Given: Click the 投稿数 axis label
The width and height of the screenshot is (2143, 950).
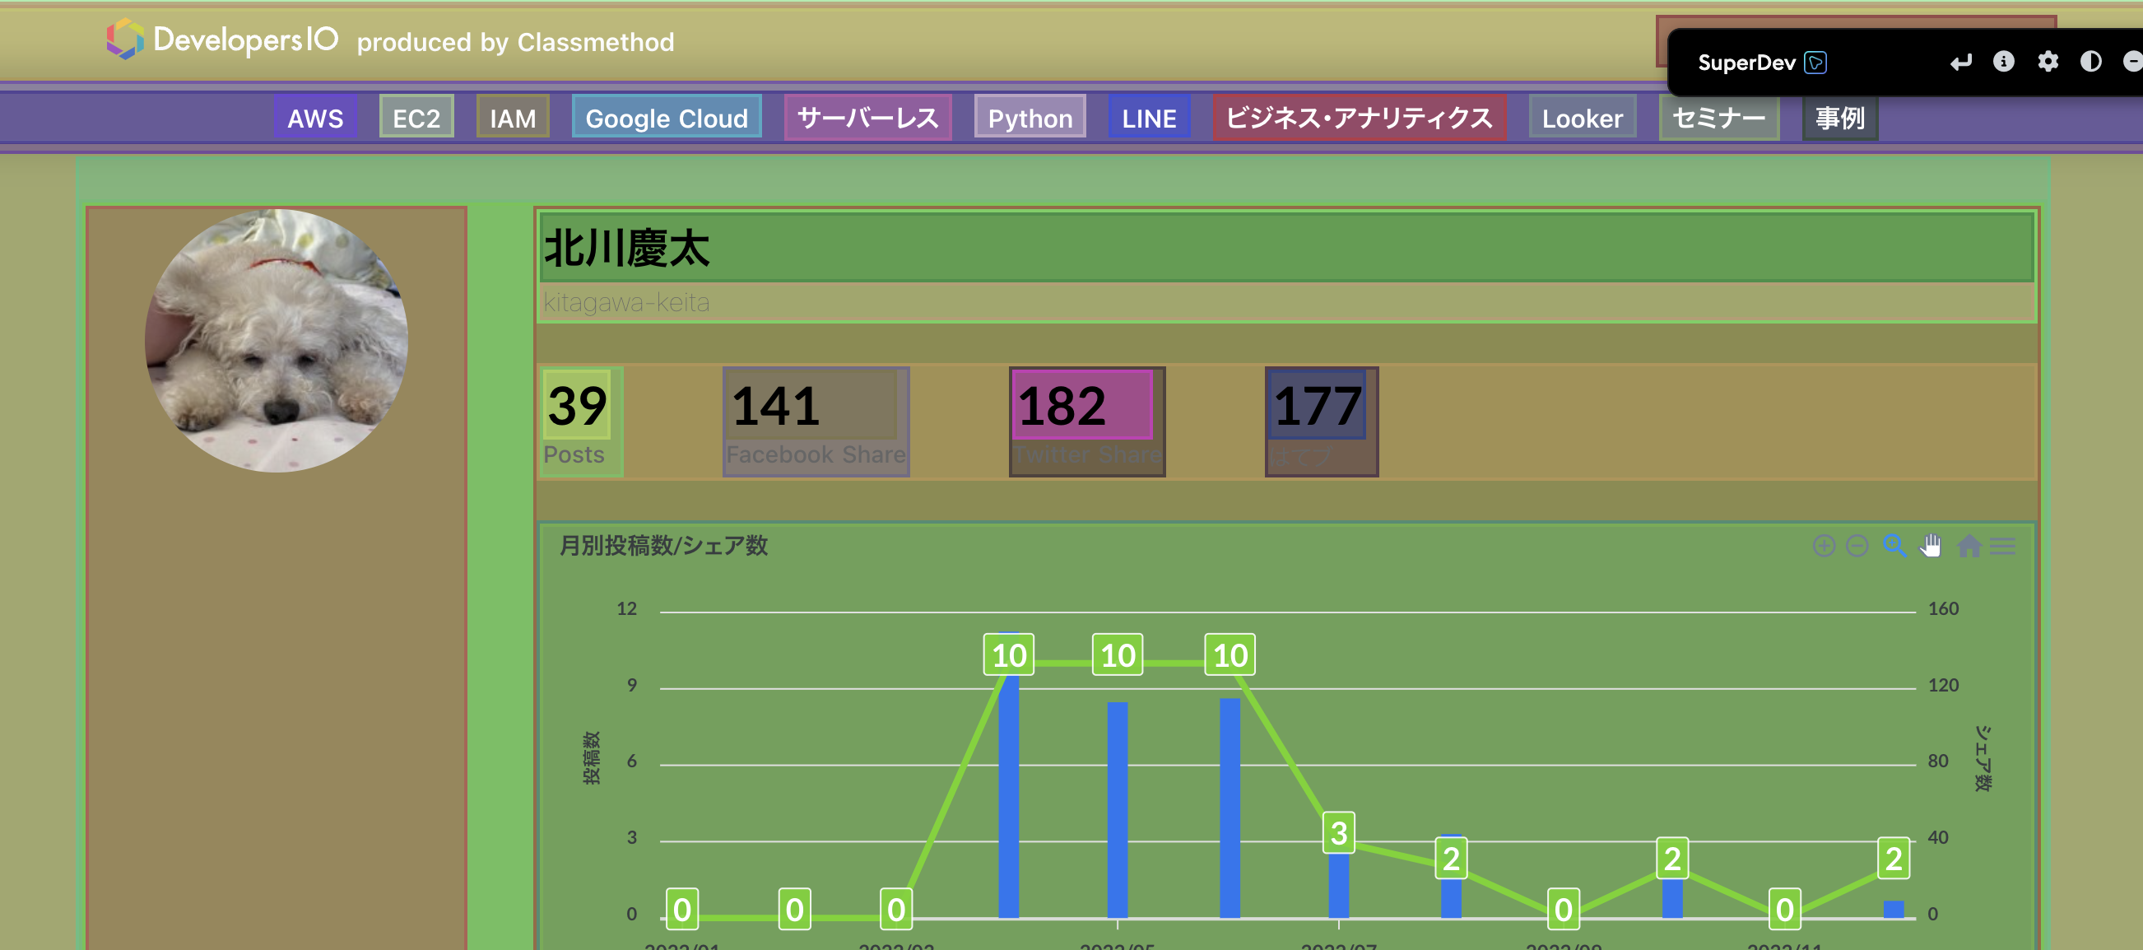Looking at the screenshot, I should tap(591, 758).
